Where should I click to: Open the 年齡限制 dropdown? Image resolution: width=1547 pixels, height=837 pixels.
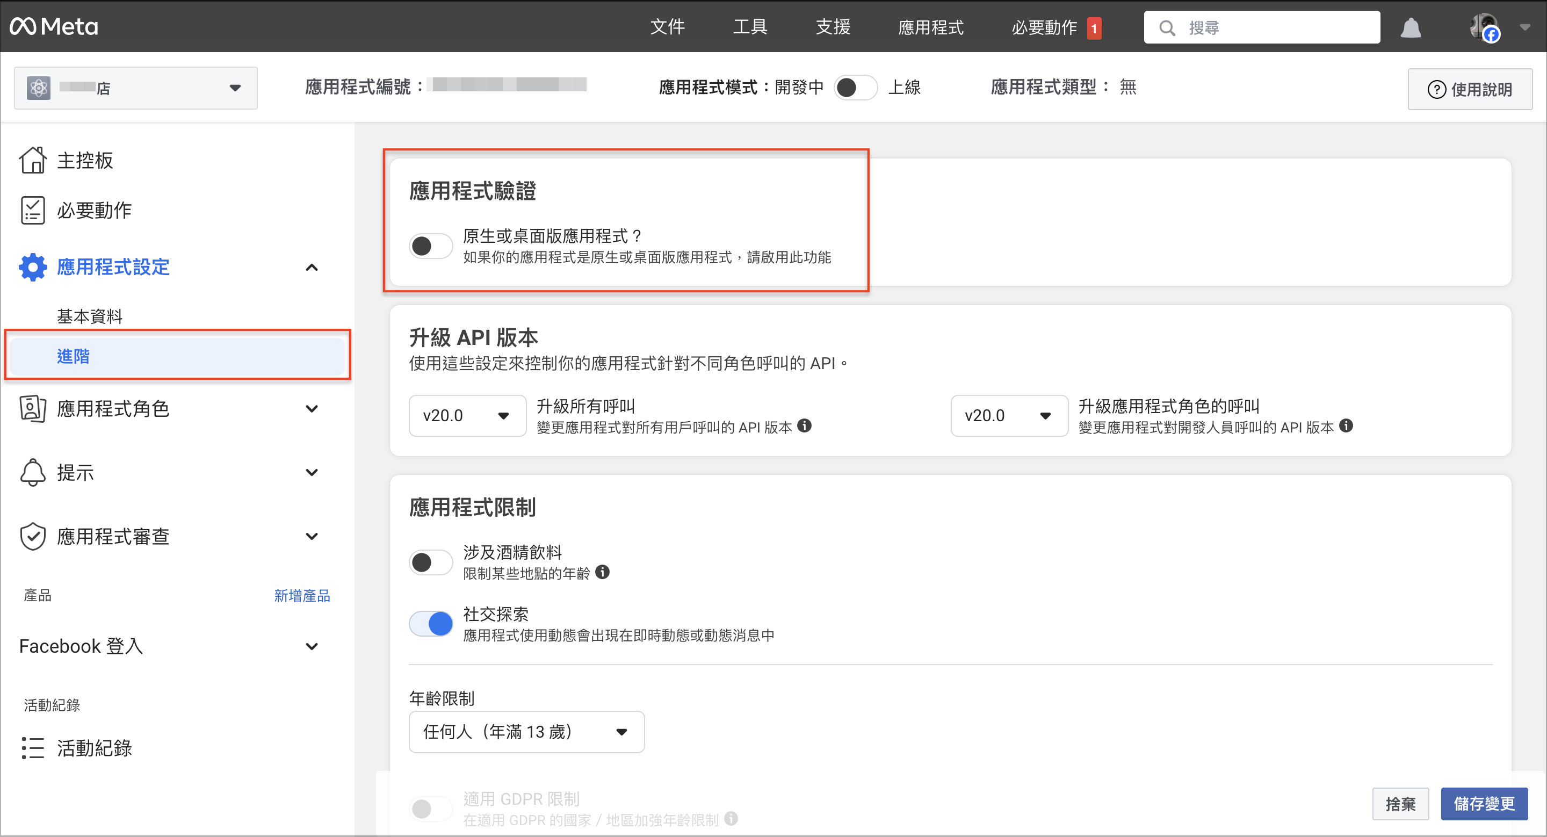[526, 732]
